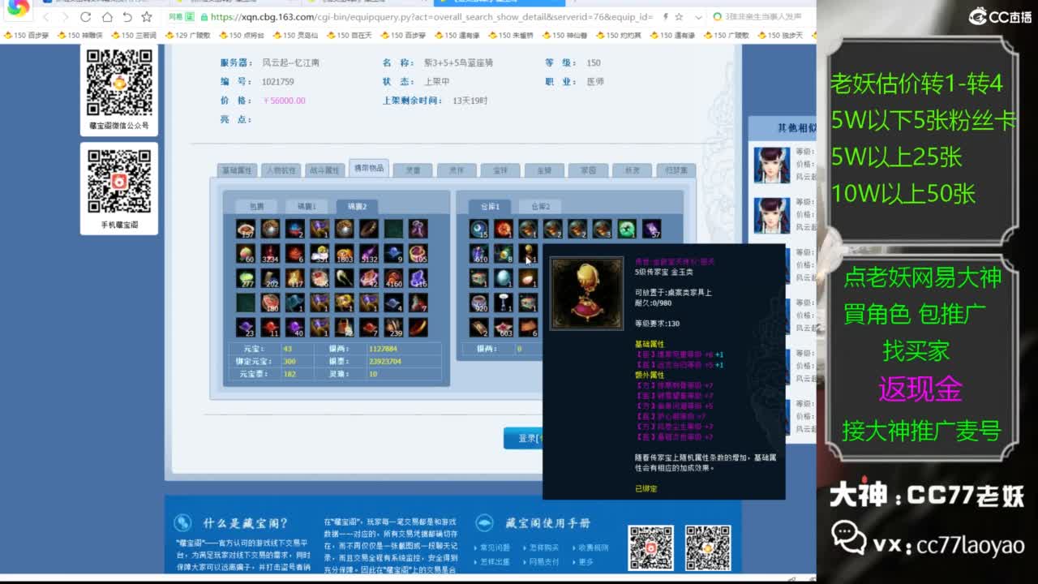Click the item stack showing 1803
Viewport: 1038px width, 584px height.
(x=344, y=254)
